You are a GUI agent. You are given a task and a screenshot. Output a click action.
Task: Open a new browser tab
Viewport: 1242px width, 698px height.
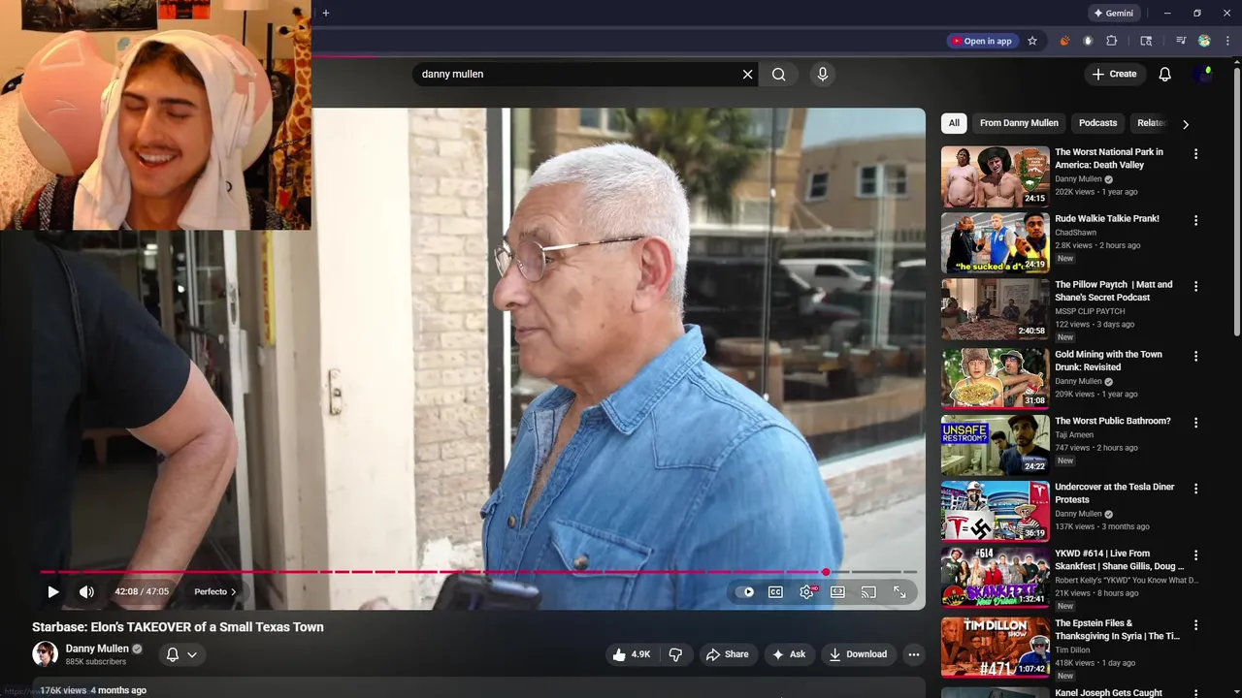tap(326, 13)
